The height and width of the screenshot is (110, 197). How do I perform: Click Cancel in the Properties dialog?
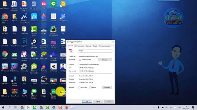[98, 101]
